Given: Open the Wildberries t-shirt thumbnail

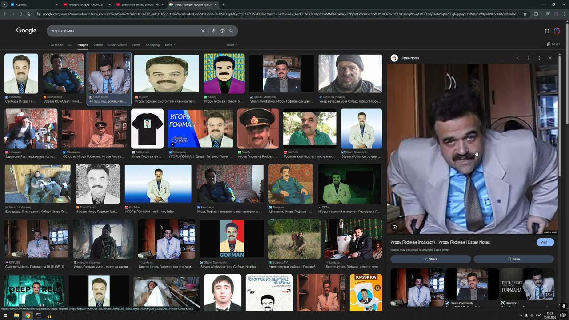Looking at the screenshot, I should coord(147,128).
